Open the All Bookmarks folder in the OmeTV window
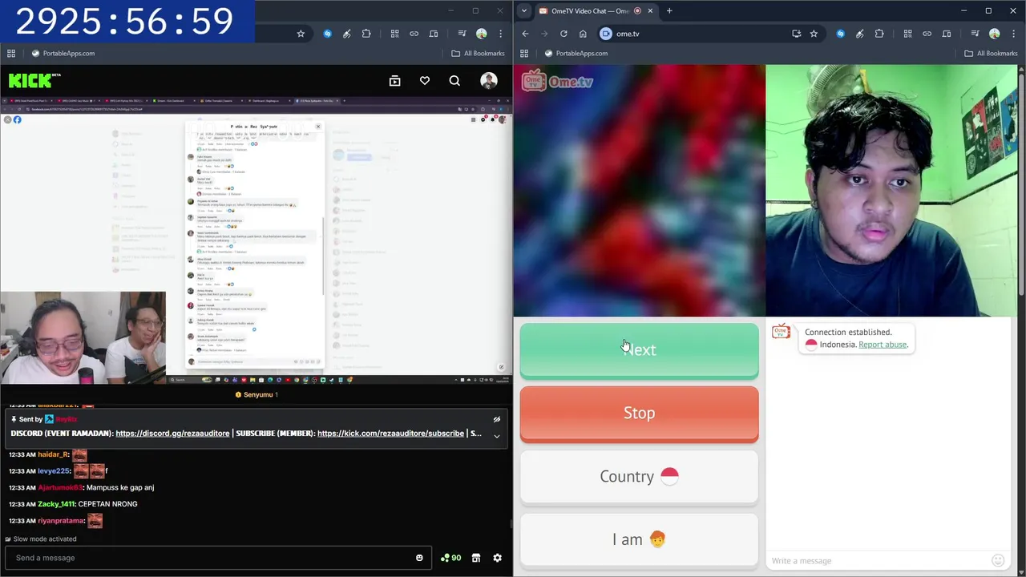This screenshot has width=1026, height=577. pos(991,53)
